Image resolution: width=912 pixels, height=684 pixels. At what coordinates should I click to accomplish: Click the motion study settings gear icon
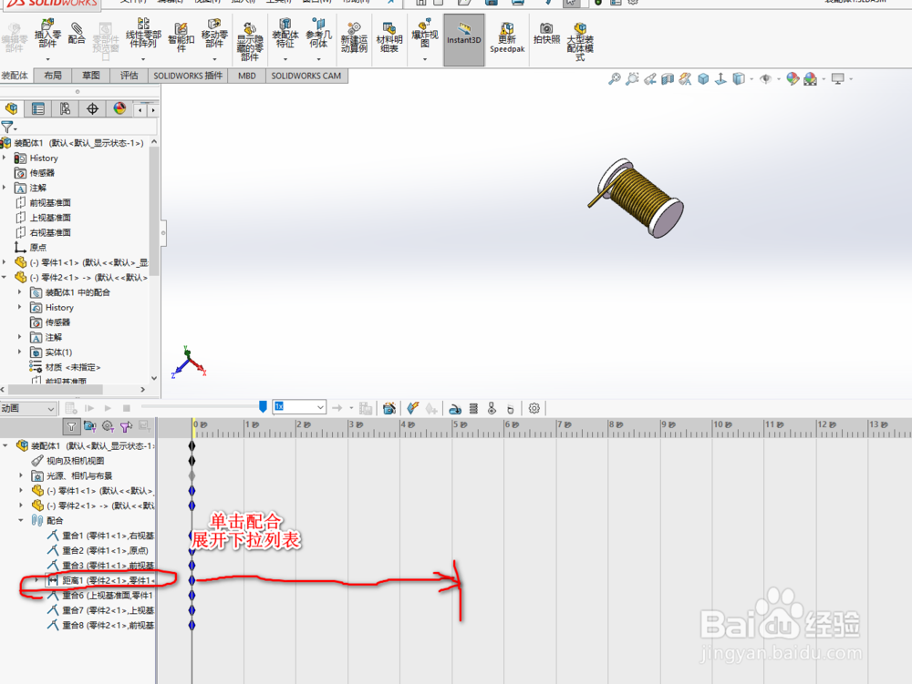click(x=534, y=408)
